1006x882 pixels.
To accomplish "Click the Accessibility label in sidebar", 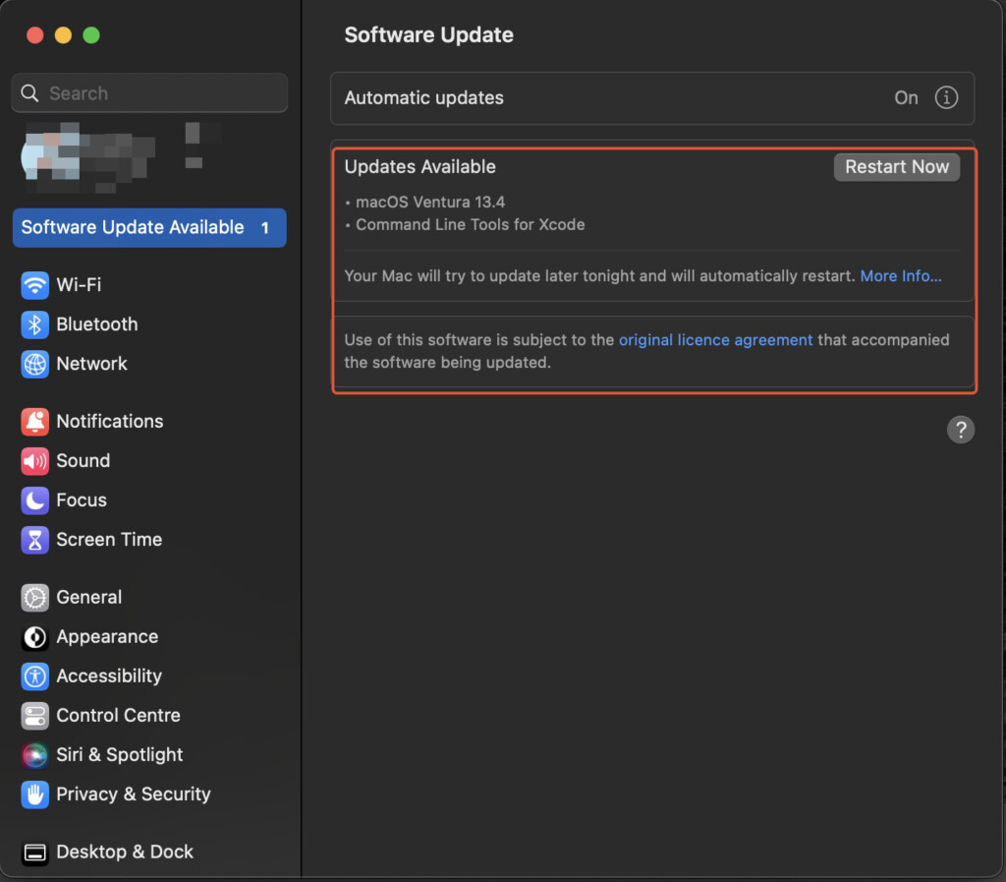I will 109,676.
